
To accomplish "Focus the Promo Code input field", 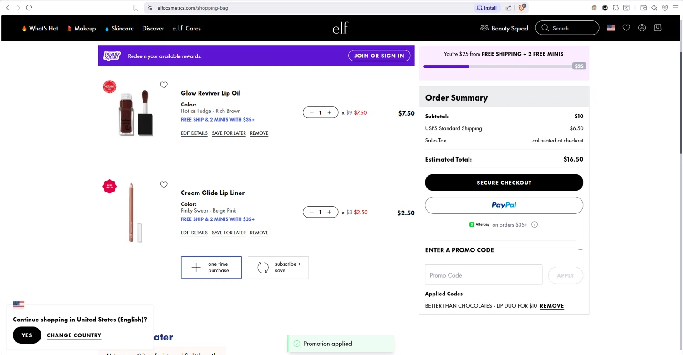I will [483, 275].
